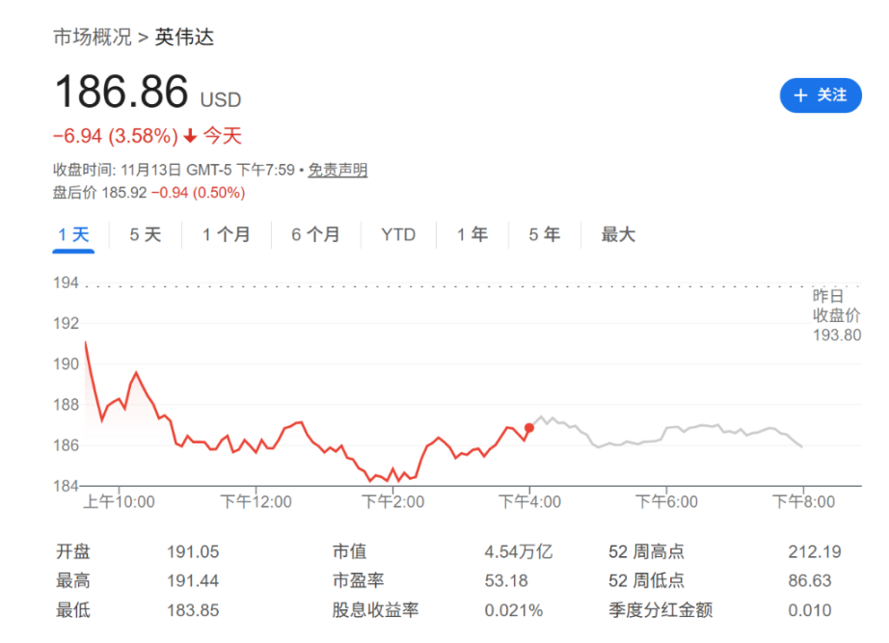Switch to the YTD chart tab

tap(397, 234)
